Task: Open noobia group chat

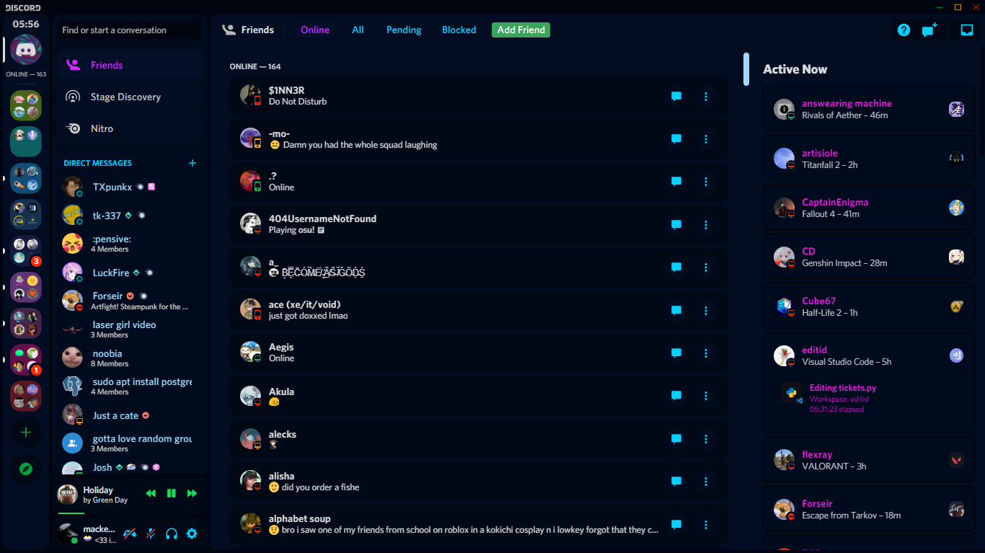Action: 130,358
